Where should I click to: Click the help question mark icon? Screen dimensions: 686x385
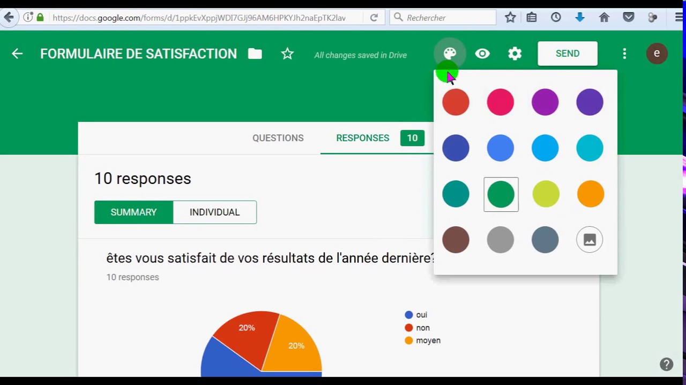[x=666, y=364]
